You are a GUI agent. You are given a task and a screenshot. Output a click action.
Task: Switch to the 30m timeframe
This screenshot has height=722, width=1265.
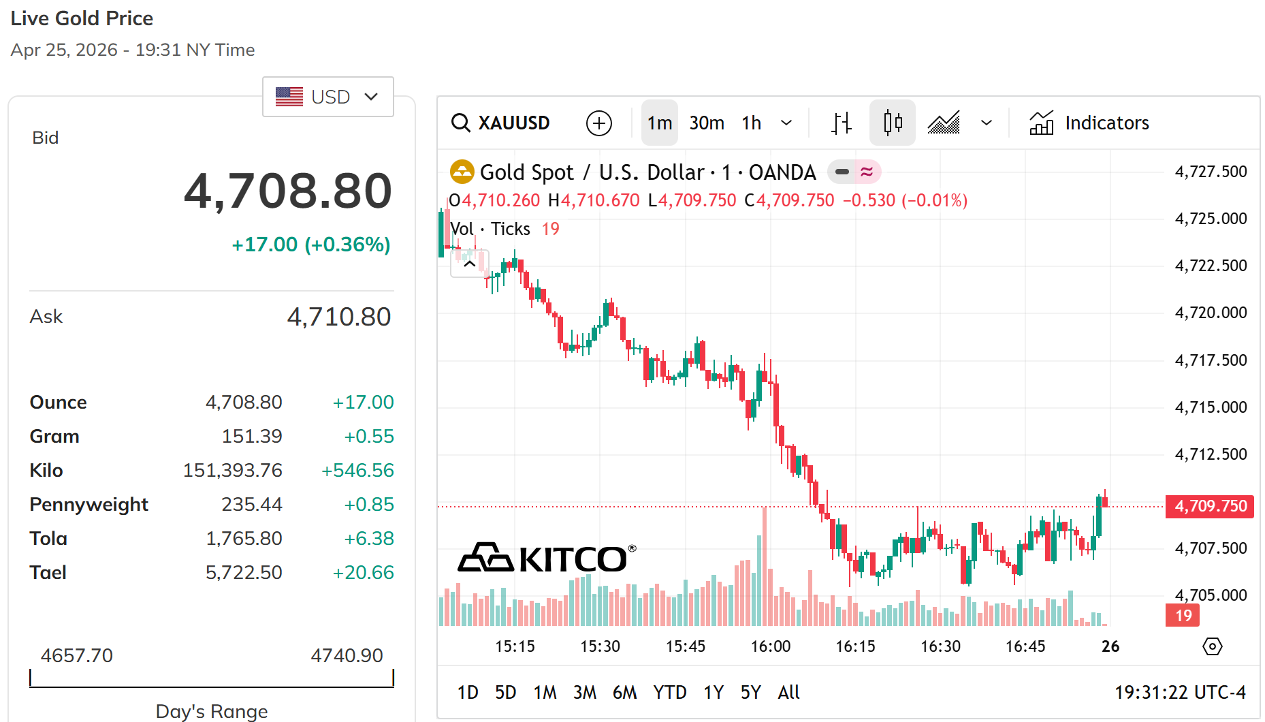point(706,123)
